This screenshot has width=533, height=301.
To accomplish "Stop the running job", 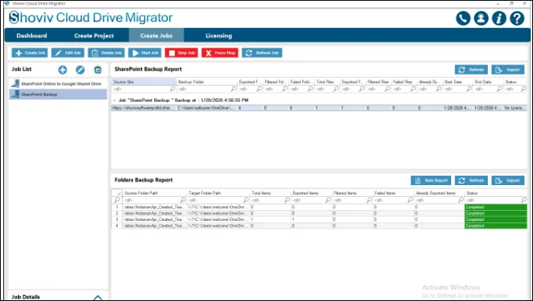I will click(x=182, y=53).
